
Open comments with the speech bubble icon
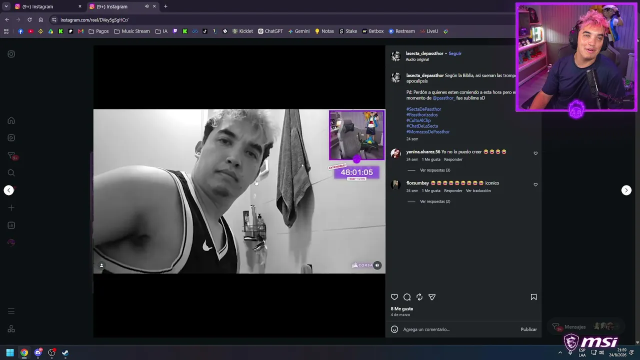pyautogui.click(x=407, y=297)
